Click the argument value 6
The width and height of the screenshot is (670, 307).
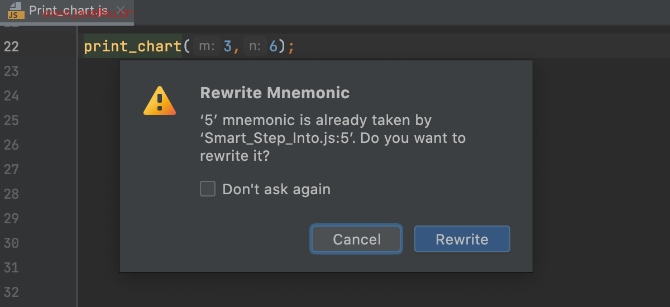point(273,47)
